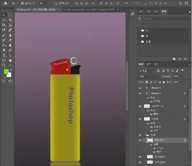The height and width of the screenshot is (166, 192).
Task: Select the Object Selection tool
Action: (x=10, y=20)
